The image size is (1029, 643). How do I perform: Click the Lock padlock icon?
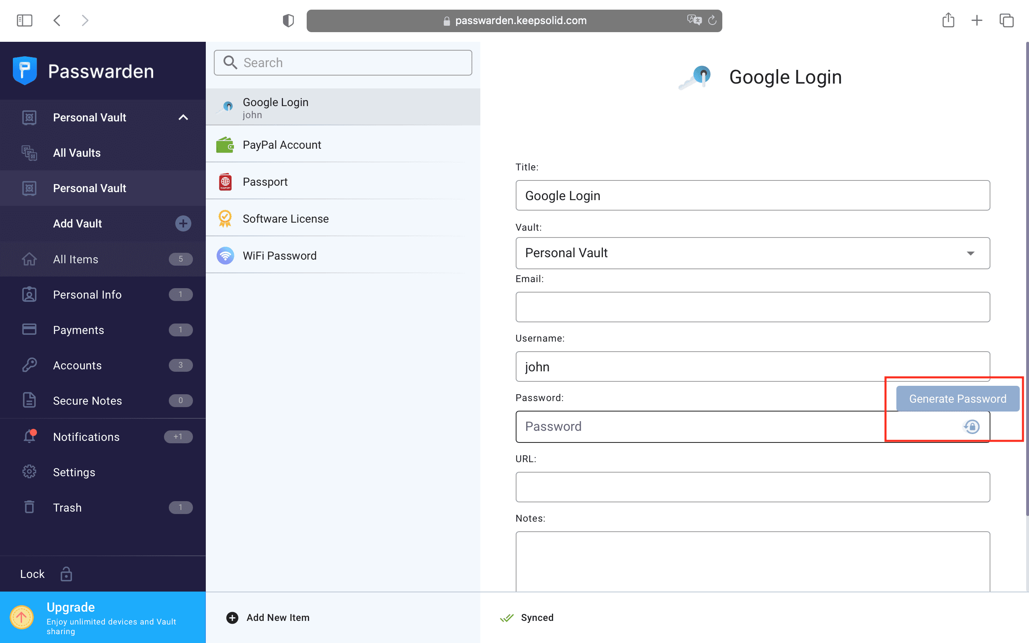66,574
